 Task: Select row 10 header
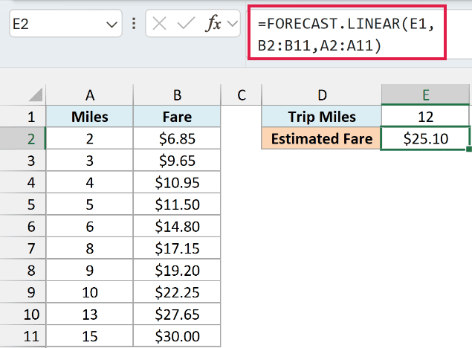[x=23, y=315]
